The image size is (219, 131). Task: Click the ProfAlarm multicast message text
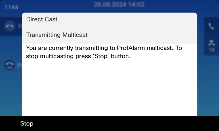coord(104,52)
